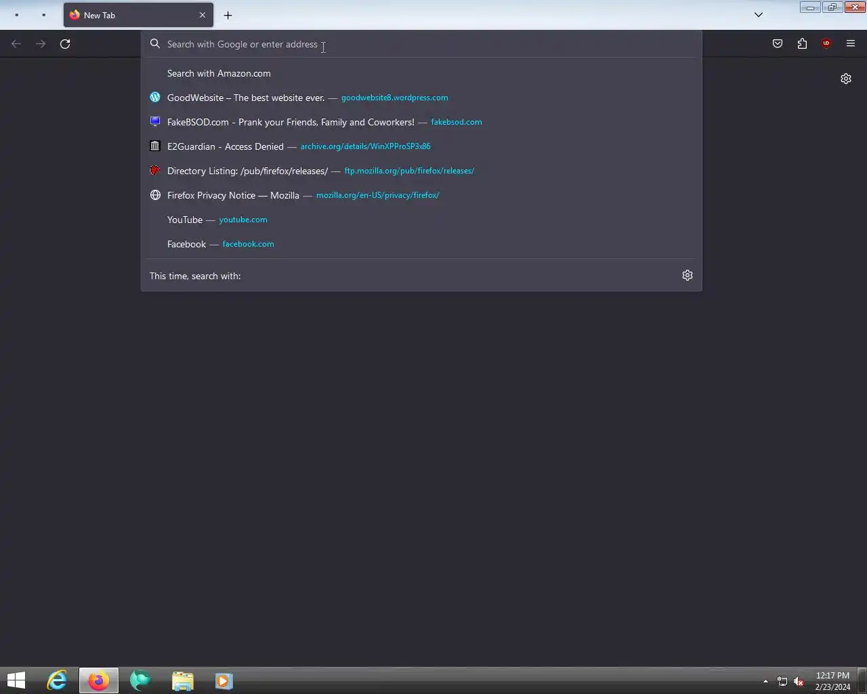Click the muted volume tray icon

tap(799, 681)
